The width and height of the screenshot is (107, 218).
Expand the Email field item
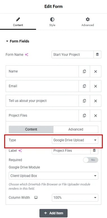[42, 86]
